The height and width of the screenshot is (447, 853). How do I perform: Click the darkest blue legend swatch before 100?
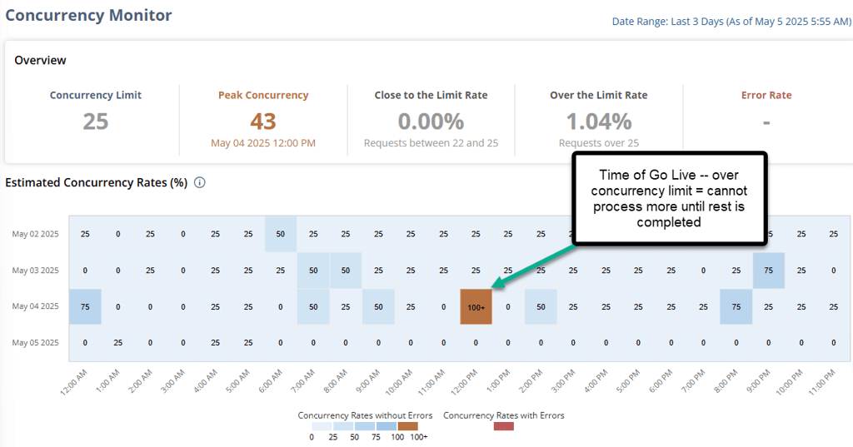pos(387,426)
